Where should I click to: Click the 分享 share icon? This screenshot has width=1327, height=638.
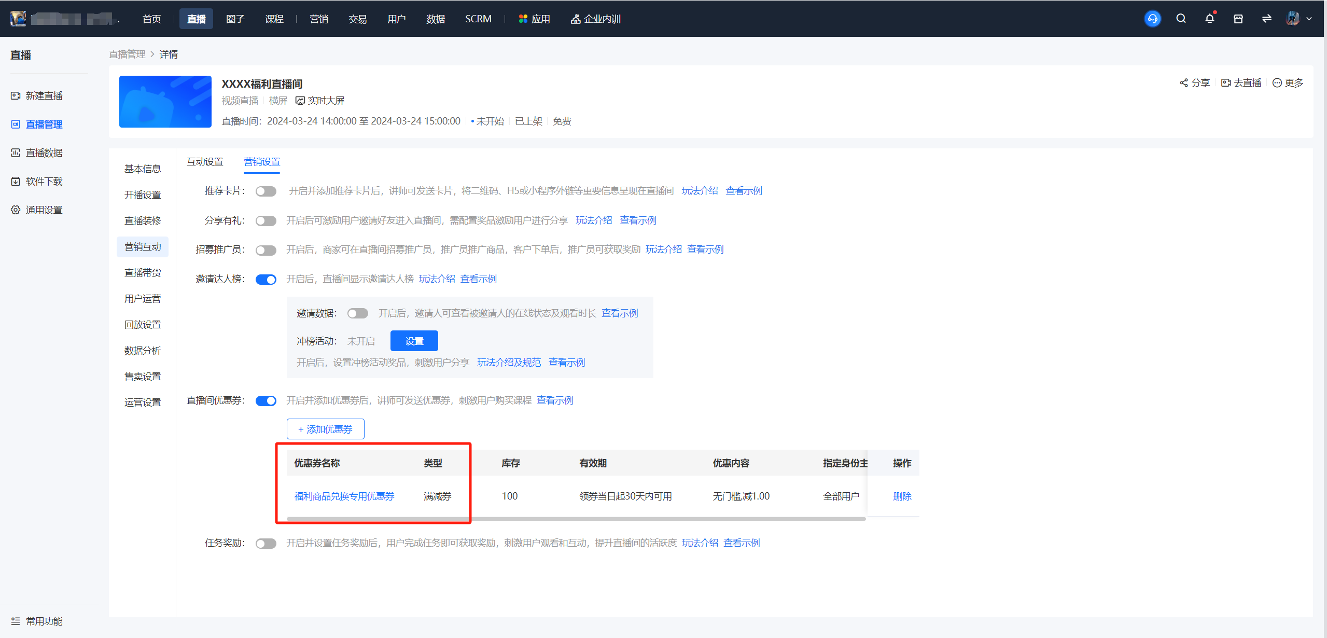pos(1184,83)
